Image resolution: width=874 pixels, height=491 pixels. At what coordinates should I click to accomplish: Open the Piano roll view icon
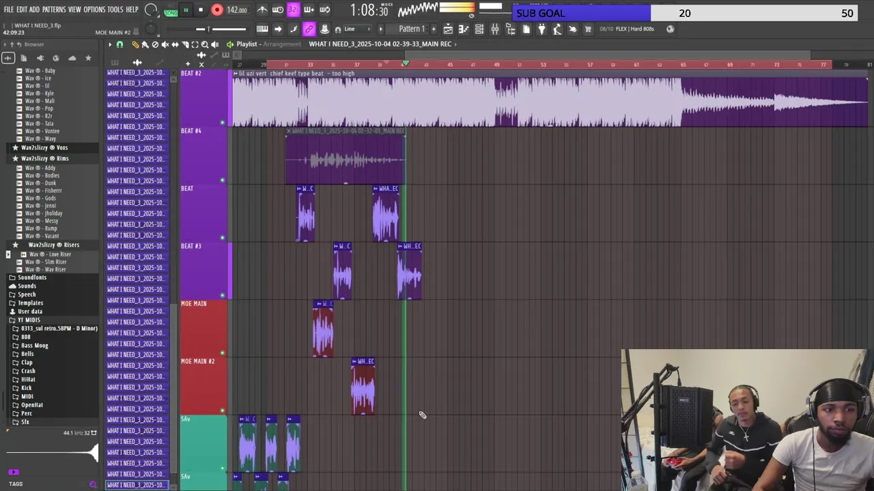tap(464, 29)
